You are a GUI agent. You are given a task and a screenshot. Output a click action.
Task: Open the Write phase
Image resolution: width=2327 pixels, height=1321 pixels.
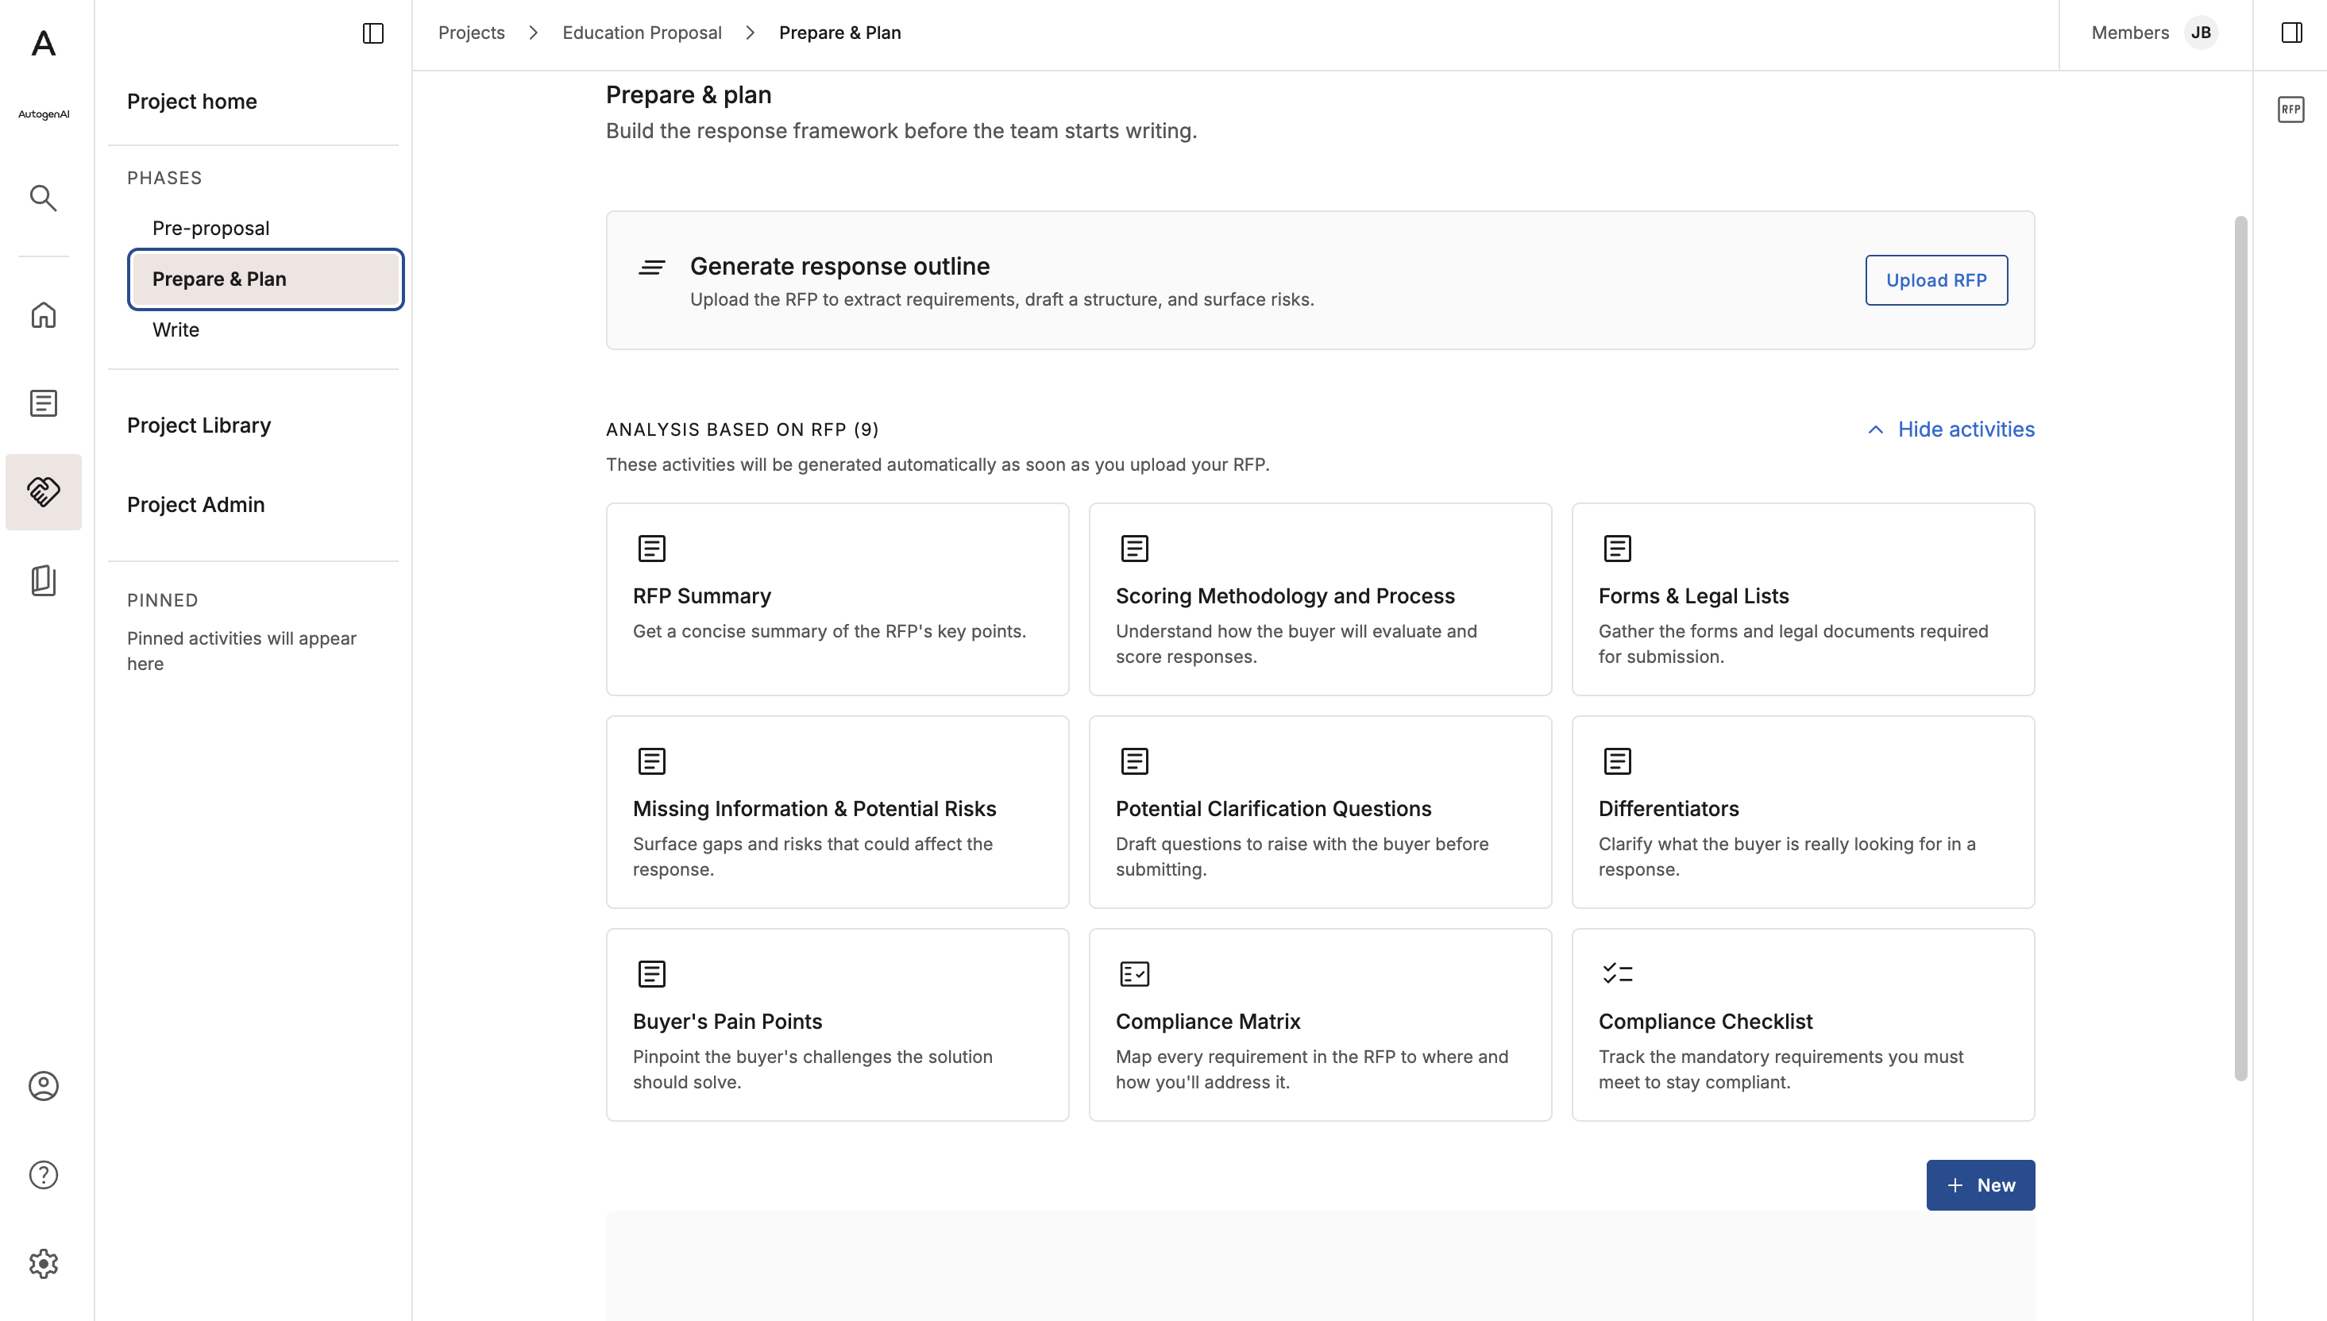coord(176,329)
